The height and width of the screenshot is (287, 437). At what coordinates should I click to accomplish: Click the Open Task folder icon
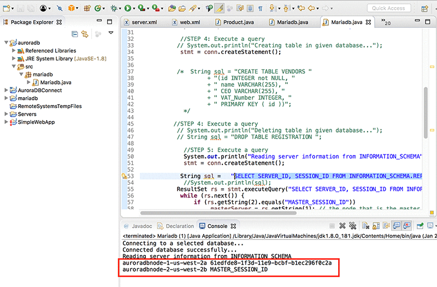[182, 9]
